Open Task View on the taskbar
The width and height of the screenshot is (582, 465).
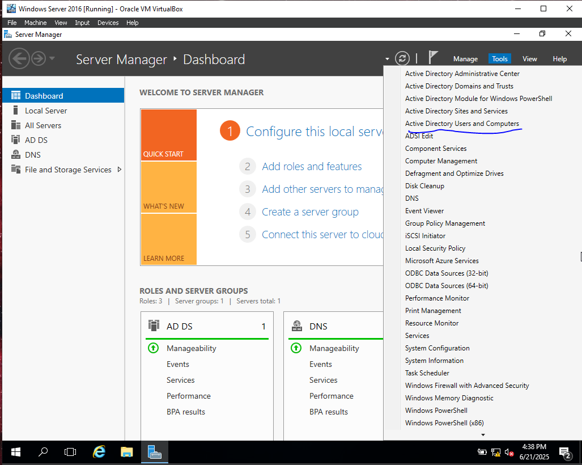coord(70,452)
